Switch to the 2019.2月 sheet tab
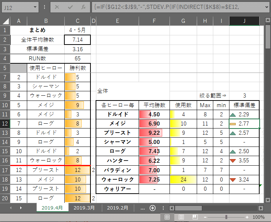 click(x=118, y=208)
